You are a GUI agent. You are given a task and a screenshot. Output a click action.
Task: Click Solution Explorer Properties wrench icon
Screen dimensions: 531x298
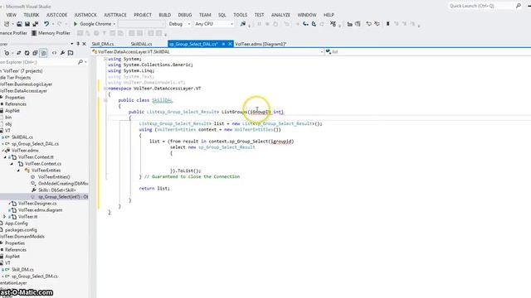tap(63, 53)
